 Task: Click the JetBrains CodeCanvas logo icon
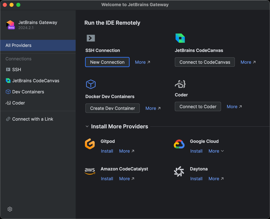(x=180, y=38)
